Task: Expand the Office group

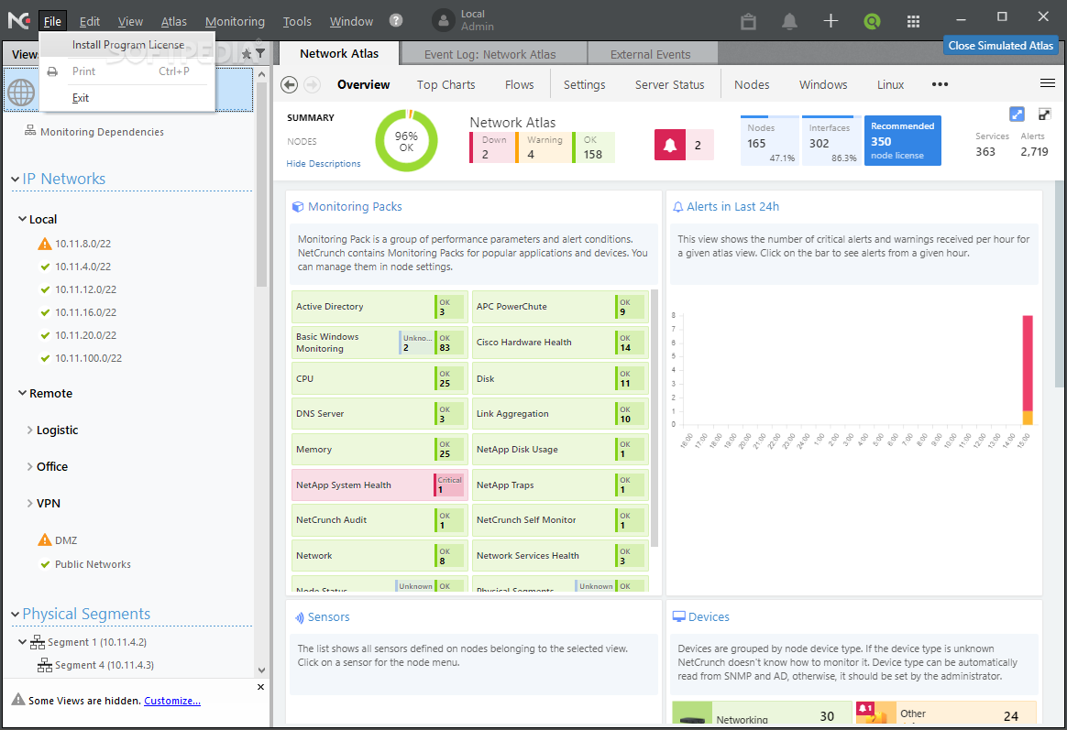Action: coord(29,466)
